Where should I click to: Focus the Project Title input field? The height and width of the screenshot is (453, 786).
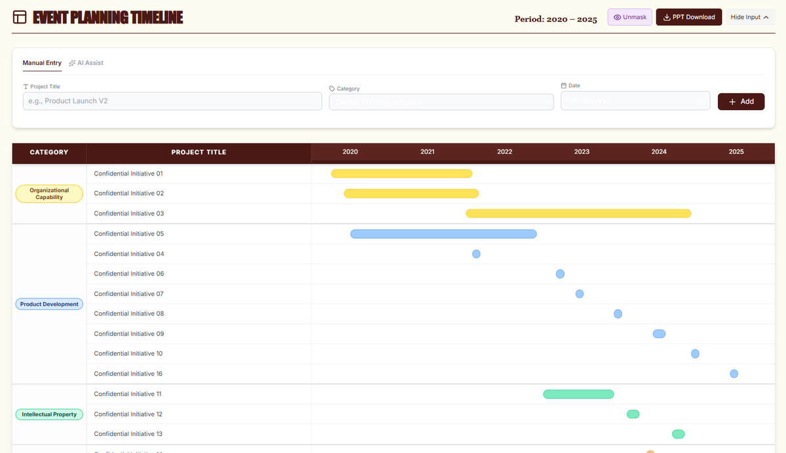(172, 101)
